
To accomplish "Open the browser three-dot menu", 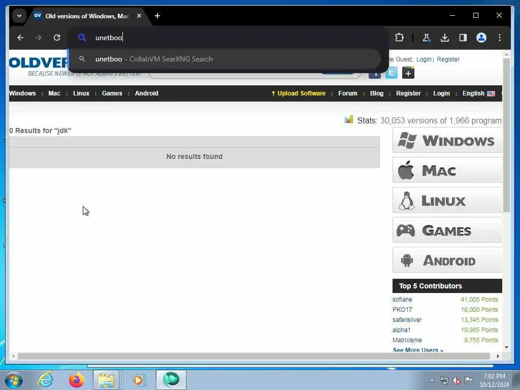I will point(500,38).
